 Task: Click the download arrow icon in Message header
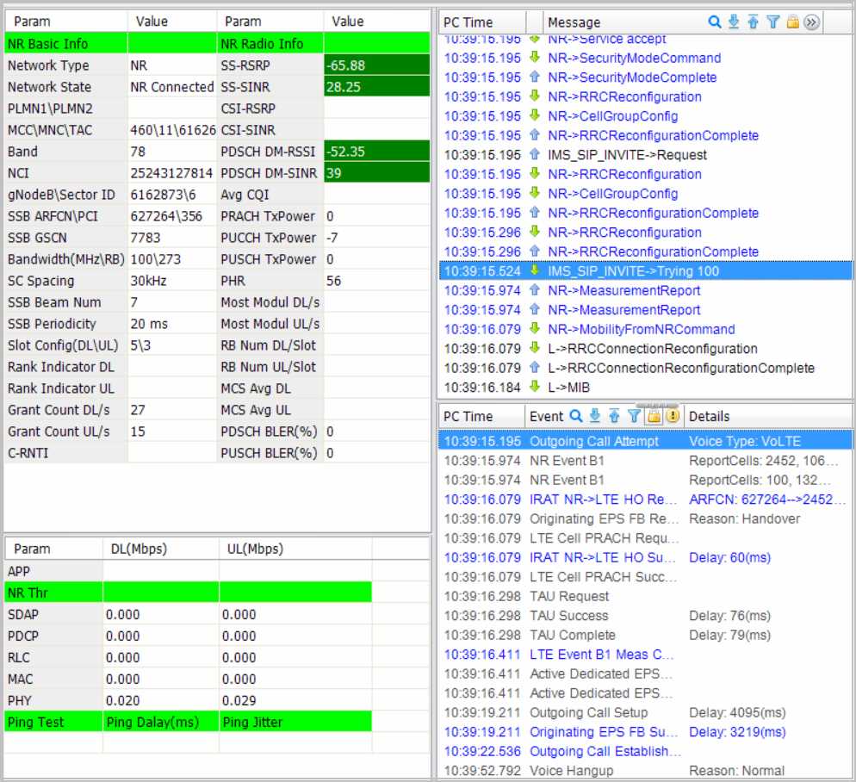(734, 22)
